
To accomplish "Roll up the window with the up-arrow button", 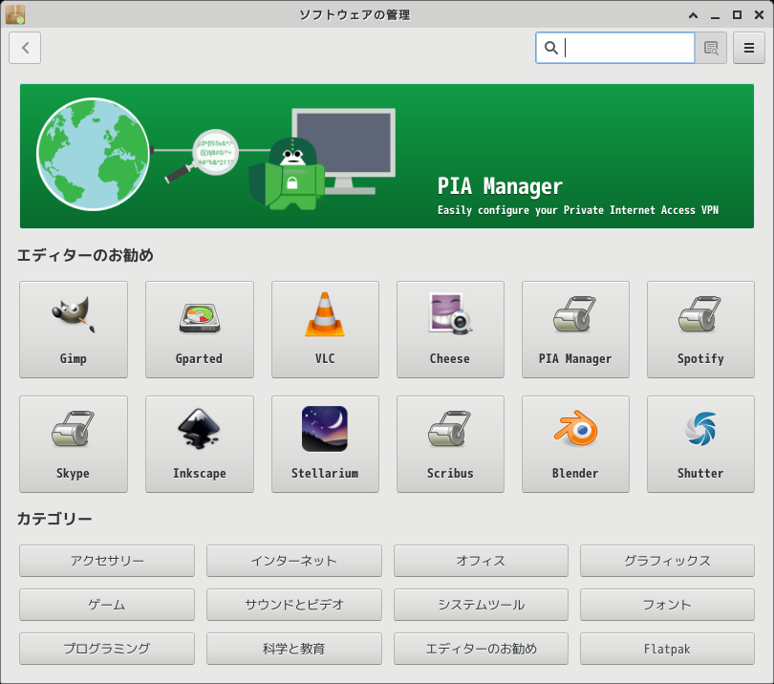I will click(693, 15).
